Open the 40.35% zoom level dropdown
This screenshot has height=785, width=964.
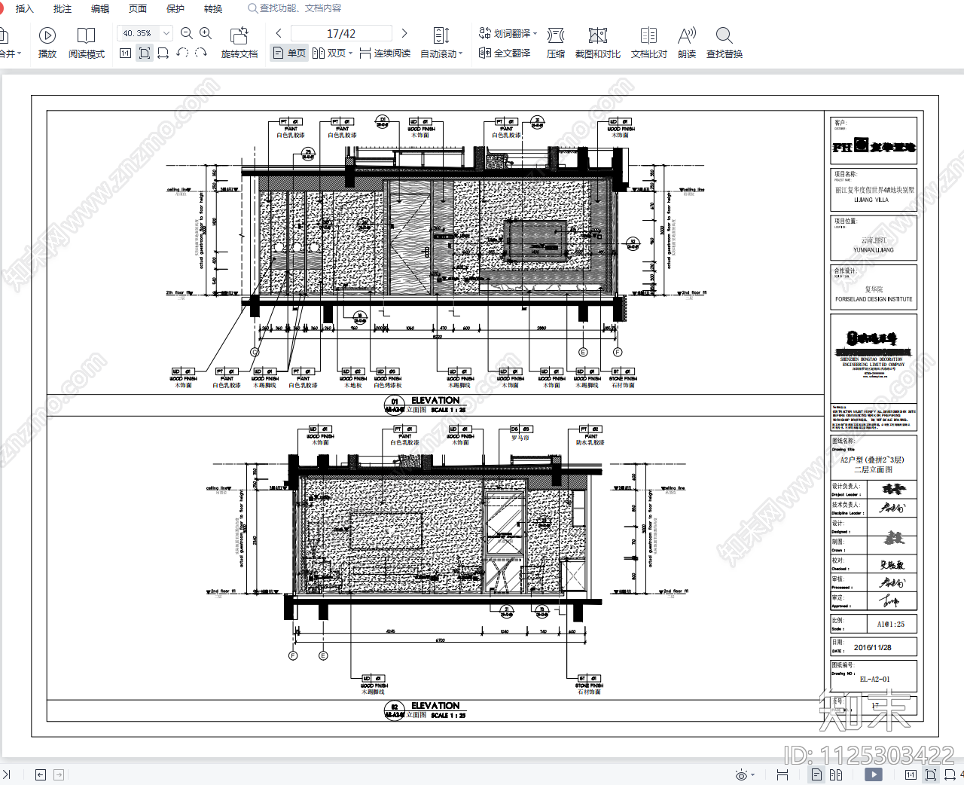(166, 33)
